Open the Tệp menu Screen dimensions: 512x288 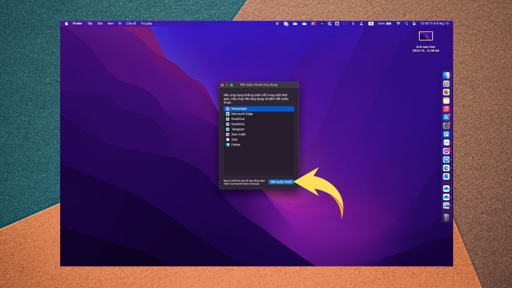coord(90,23)
